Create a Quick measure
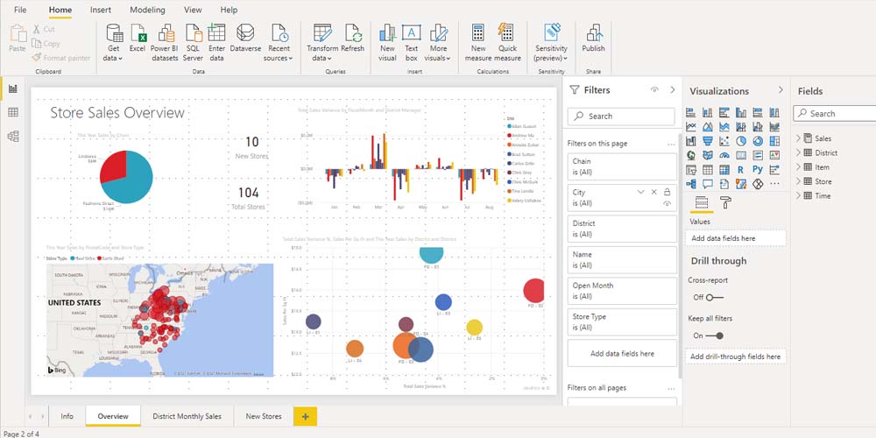This screenshot has width=876, height=438. pos(507,42)
